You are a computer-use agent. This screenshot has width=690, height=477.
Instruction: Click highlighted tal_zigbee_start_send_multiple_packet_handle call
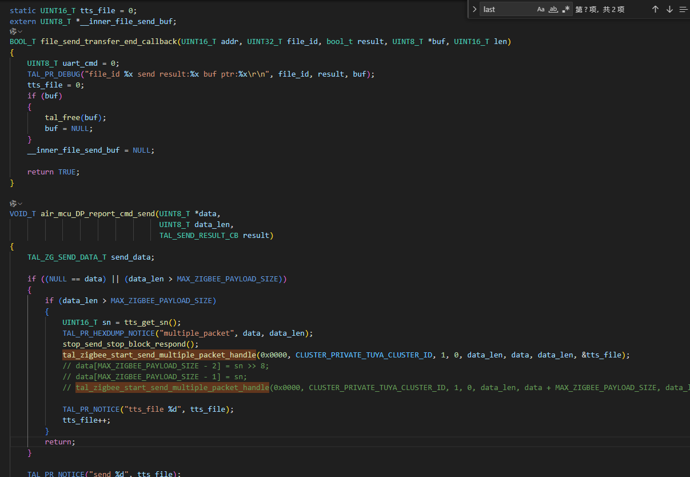159,355
